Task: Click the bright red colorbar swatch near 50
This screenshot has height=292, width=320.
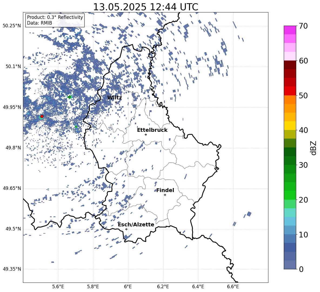Action: point(290,91)
